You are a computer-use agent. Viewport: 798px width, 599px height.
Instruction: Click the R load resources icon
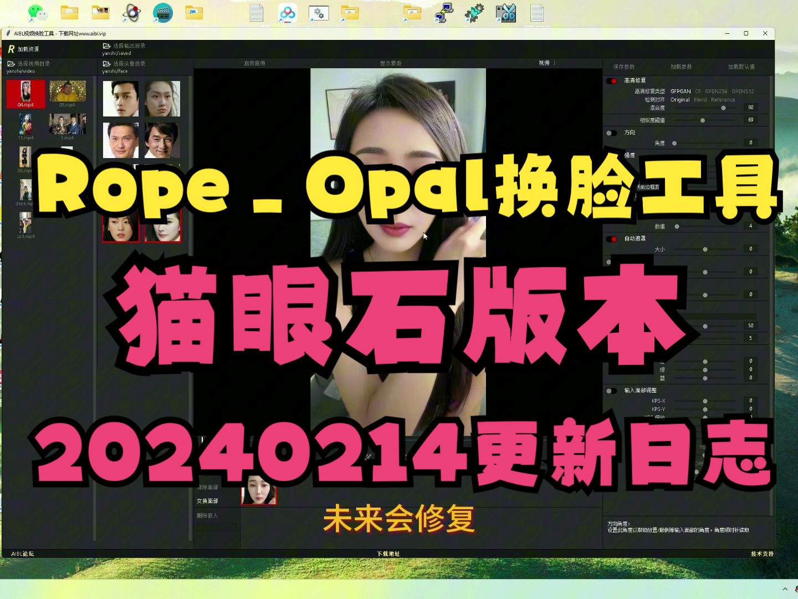pyautogui.click(x=11, y=49)
